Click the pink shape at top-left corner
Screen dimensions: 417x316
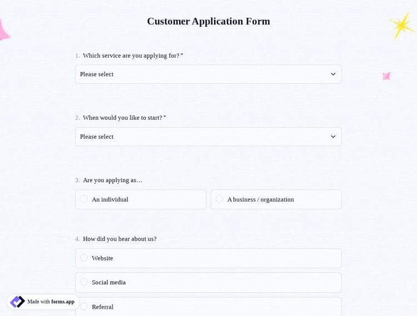point(3,31)
